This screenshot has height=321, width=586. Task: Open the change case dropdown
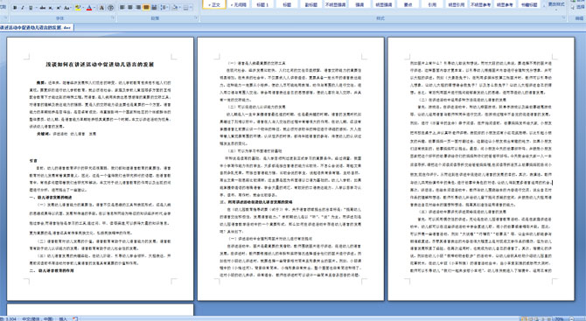pos(67,8)
